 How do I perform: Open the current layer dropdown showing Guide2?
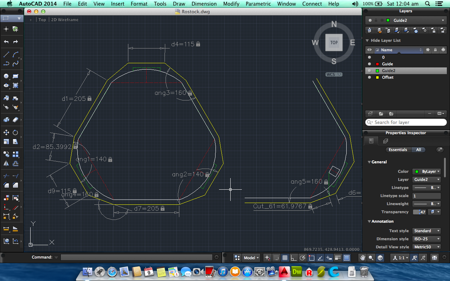(x=406, y=20)
